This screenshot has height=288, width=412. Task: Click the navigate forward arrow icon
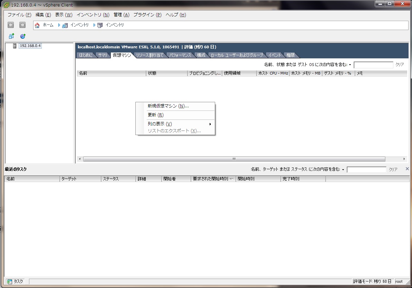coord(22,25)
